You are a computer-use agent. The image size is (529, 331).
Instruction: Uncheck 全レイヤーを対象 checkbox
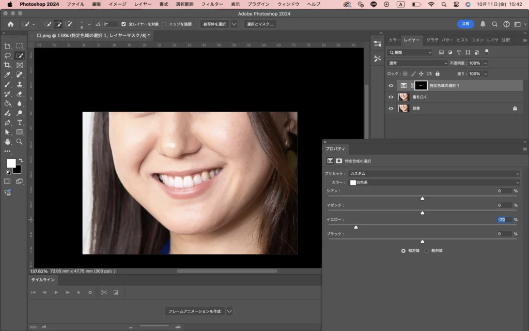pyautogui.click(x=123, y=24)
